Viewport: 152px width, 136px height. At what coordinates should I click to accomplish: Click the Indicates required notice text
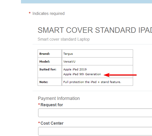48,13
